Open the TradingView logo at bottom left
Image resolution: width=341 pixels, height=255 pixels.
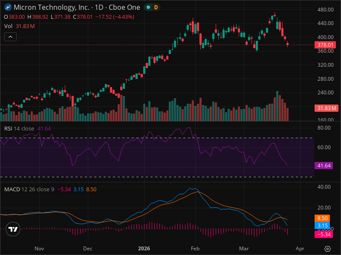(x=13, y=229)
